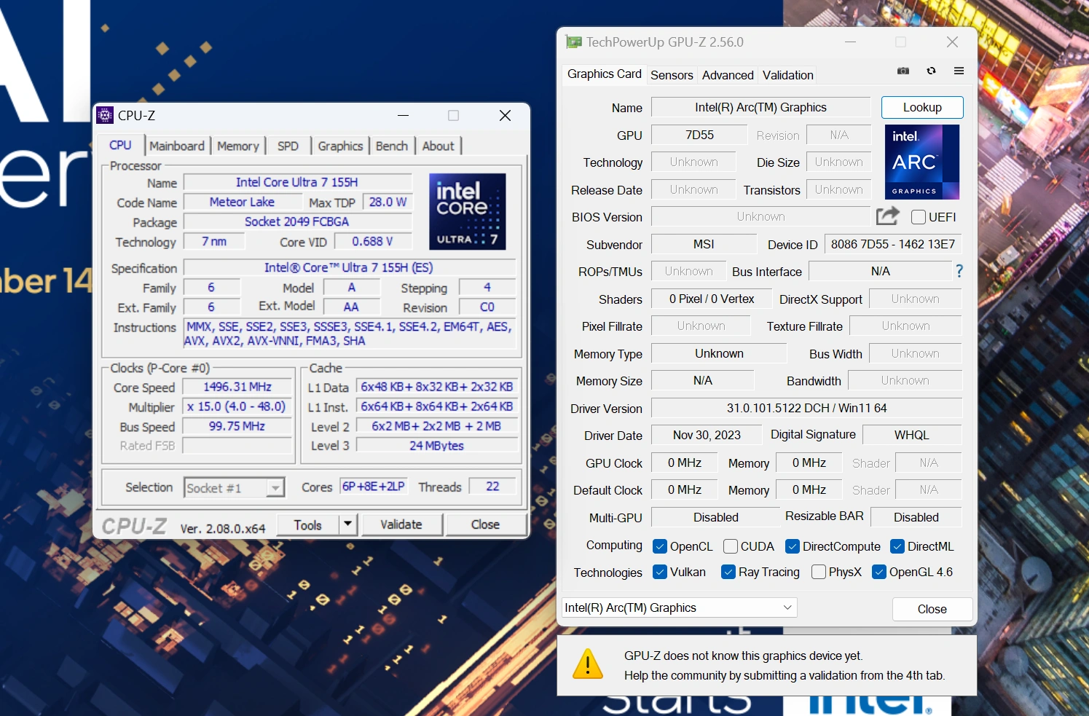The image size is (1089, 716).
Task: Switch to the Sensors tab in GPU-Z
Action: pyautogui.click(x=672, y=75)
